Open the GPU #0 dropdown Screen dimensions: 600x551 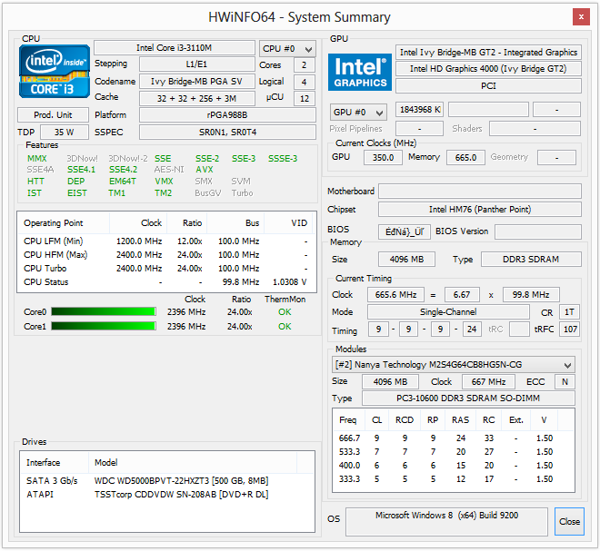point(358,113)
